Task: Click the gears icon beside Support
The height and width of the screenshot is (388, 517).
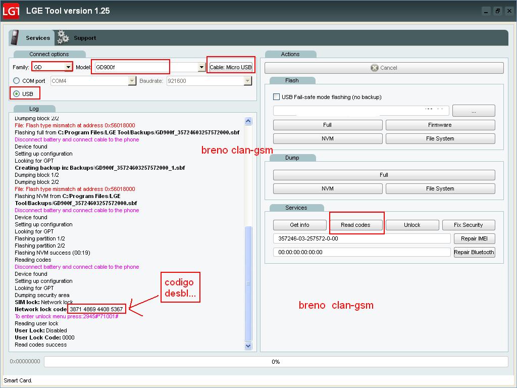Action: click(x=63, y=37)
